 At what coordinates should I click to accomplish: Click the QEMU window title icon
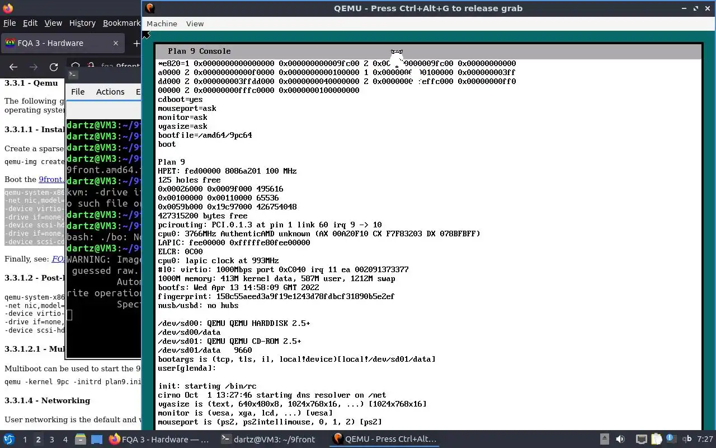[149, 8]
